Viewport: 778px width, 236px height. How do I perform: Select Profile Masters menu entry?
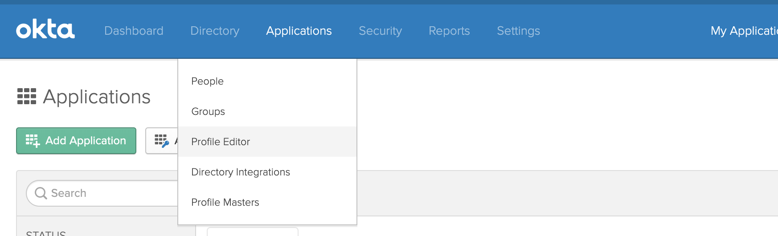click(267, 202)
